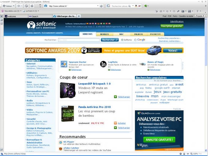Click the refresh icon inside address bar

(x=101, y=6)
